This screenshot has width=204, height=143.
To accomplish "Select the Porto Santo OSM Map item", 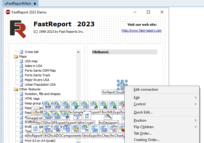I will click(x=40, y=70).
